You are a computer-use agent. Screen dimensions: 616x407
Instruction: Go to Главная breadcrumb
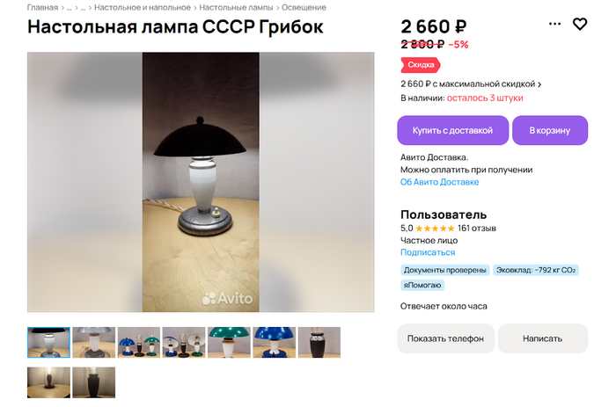pyautogui.click(x=42, y=7)
